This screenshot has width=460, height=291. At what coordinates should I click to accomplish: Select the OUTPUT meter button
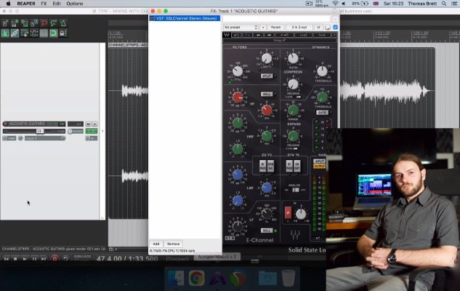[x=320, y=166]
